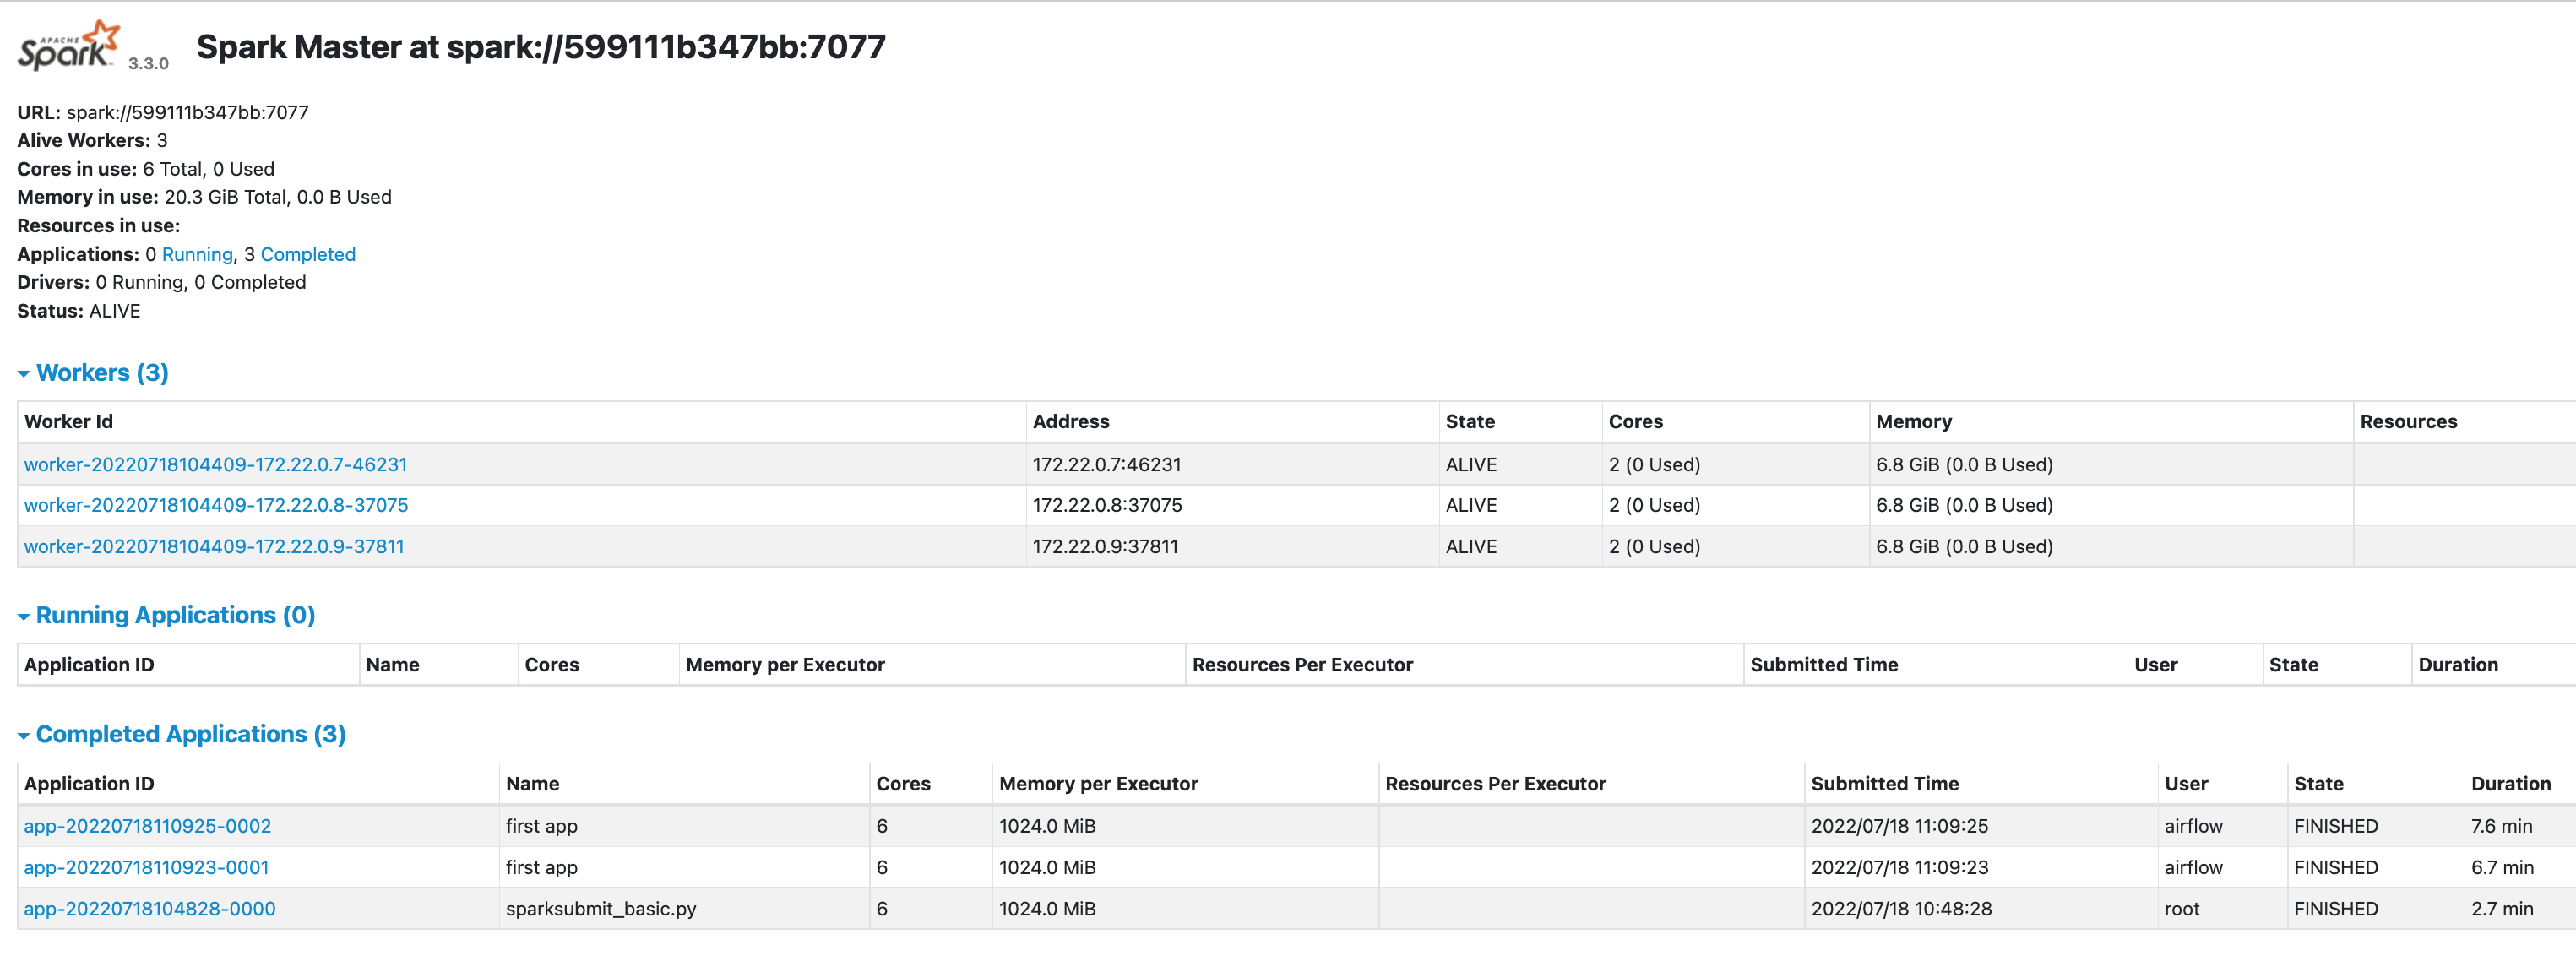2576x956 pixels.
Task: Open application app-20220718110923-0001
Action: click(x=146, y=868)
